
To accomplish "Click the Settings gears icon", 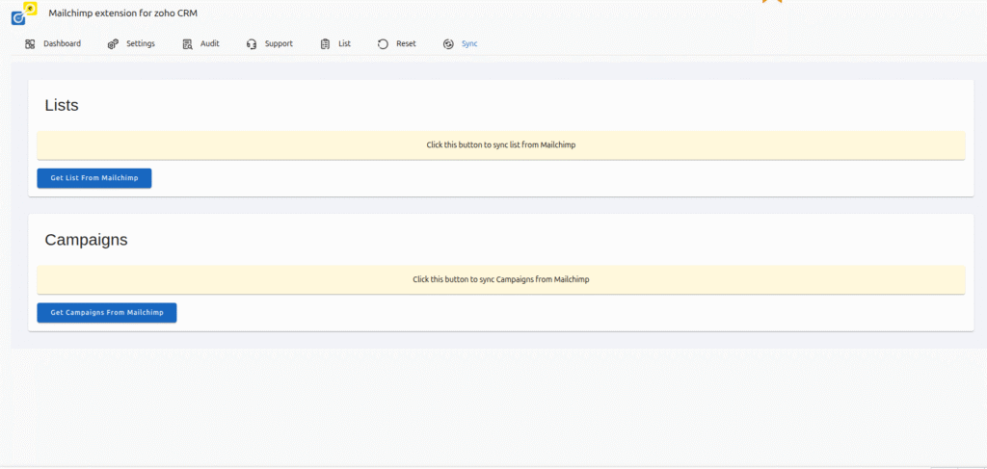I will click(113, 44).
